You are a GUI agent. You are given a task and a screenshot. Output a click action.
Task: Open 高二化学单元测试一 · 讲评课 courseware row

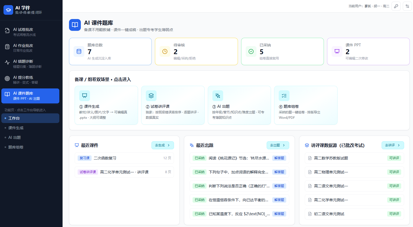point(124,172)
